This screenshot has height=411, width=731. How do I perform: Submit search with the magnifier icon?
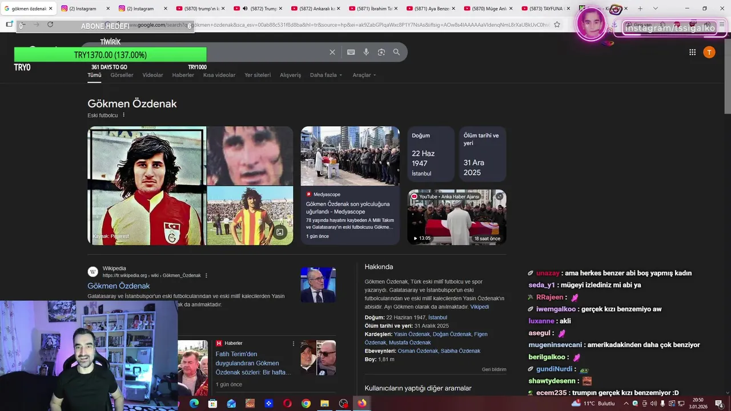pos(396,52)
